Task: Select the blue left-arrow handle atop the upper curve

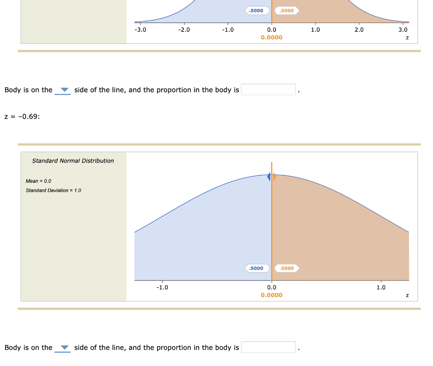Action: point(269,1)
